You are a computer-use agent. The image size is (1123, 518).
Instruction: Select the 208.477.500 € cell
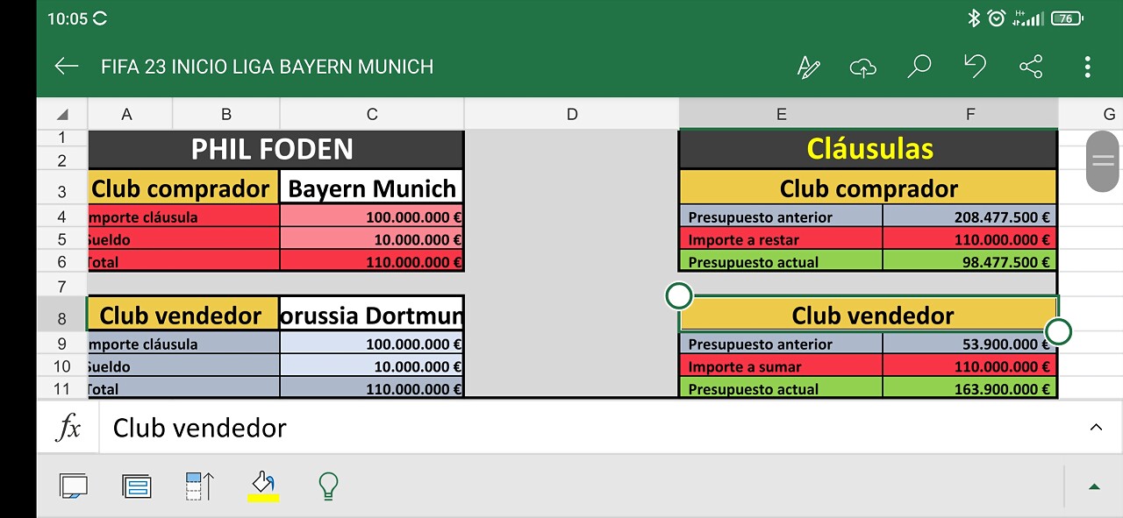click(970, 217)
